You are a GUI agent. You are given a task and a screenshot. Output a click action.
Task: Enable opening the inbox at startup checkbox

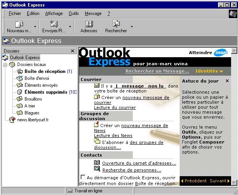(83, 177)
